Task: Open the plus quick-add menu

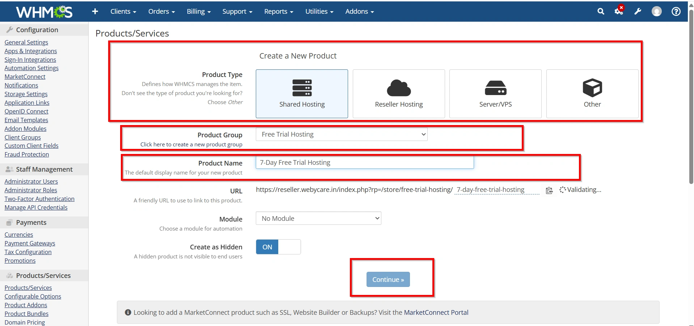Action: [95, 12]
